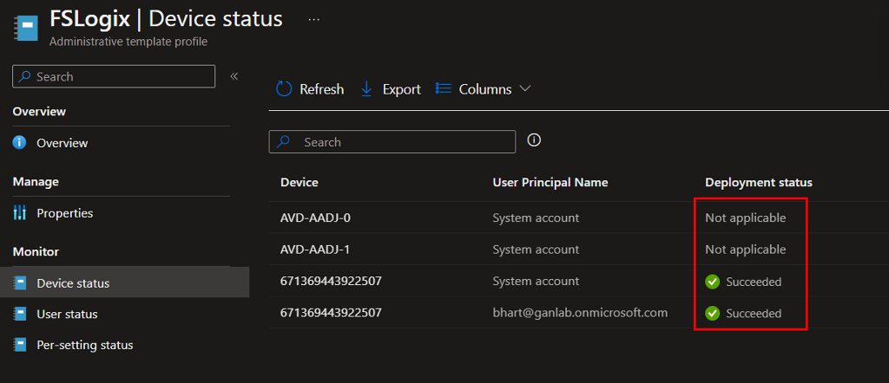The image size is (889, 383).
Task: Go to User status page
Action: click(x=67, y=314)
